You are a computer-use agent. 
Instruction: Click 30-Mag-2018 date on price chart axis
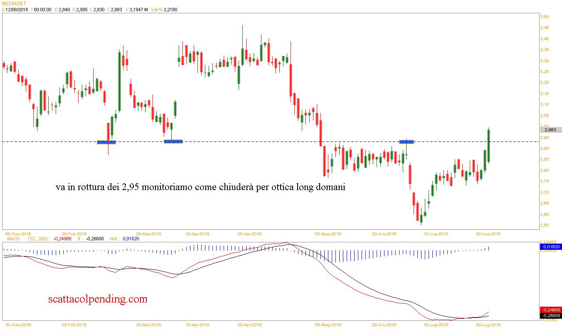tap(328, 234)
